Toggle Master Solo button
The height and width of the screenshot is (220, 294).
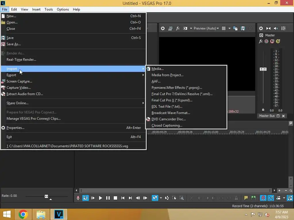pos(278,41)
